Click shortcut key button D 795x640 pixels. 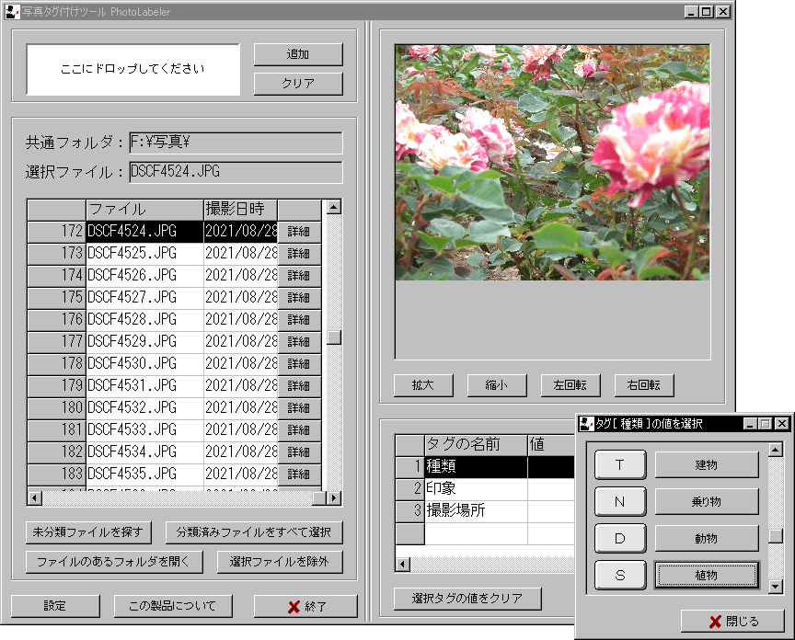point(620,538)
